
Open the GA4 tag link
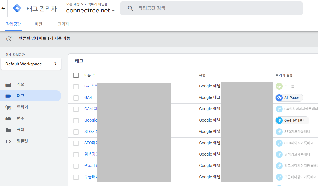[x=88, y=98]
